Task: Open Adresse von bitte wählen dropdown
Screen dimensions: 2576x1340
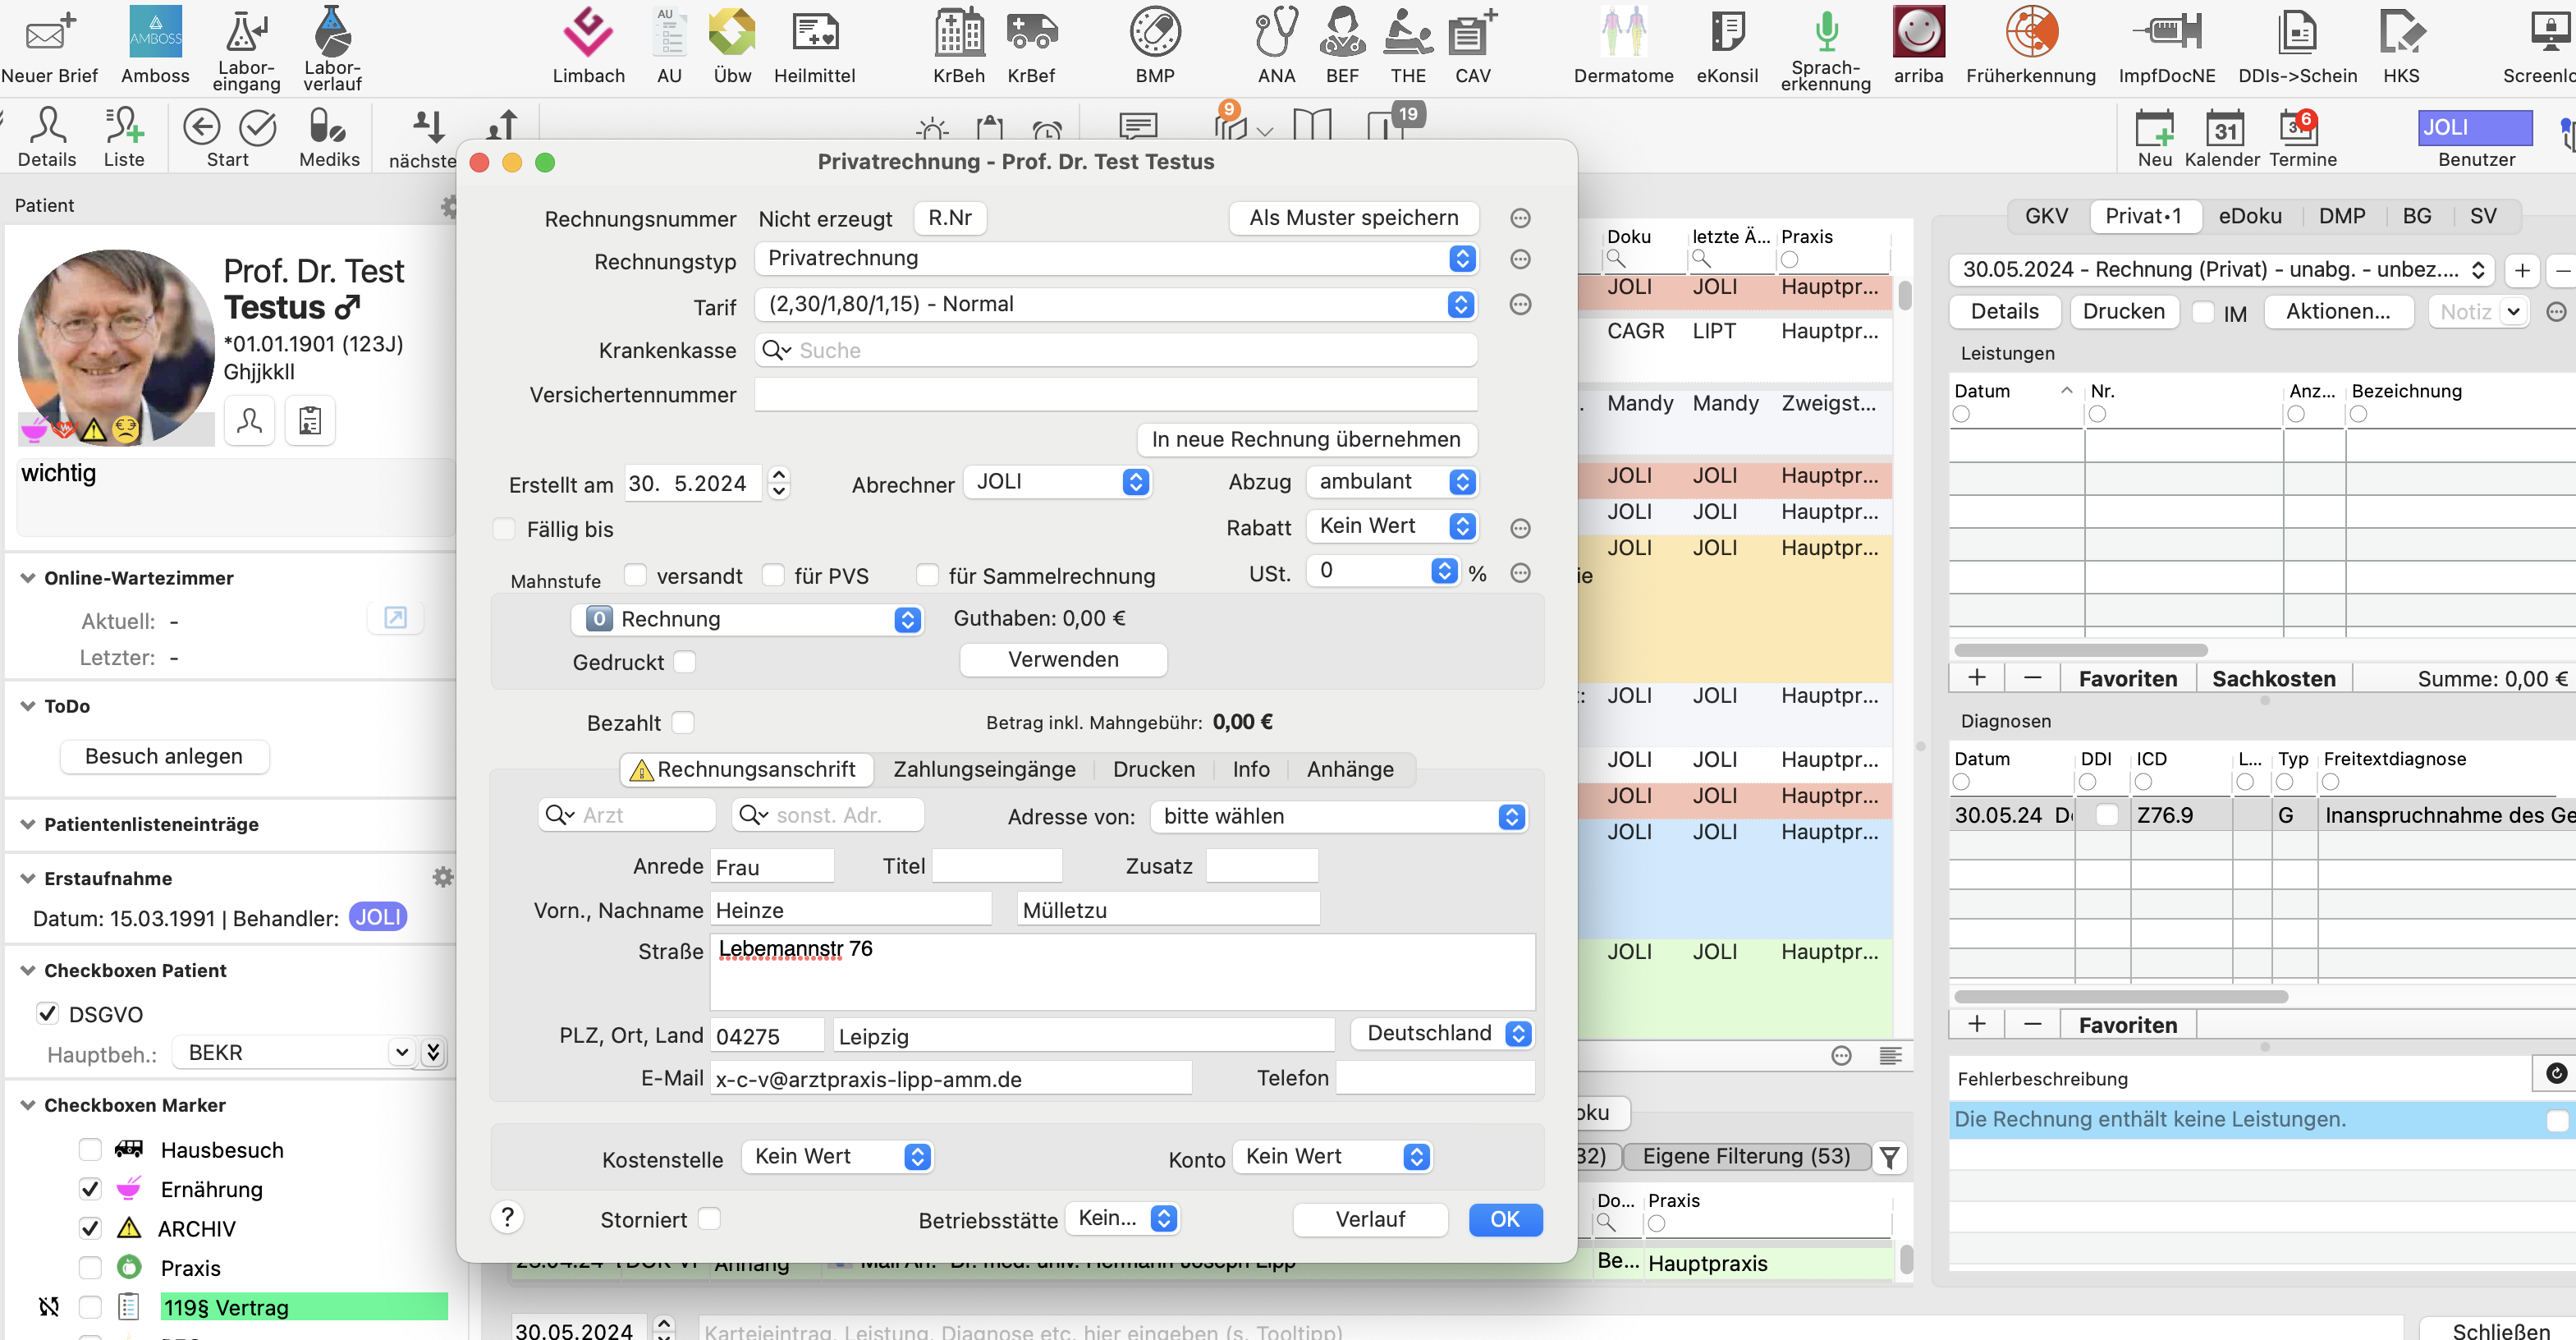Action: coord(1338,816)
